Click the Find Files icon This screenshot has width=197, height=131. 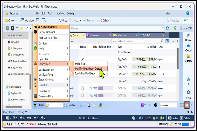click(70, 105)
